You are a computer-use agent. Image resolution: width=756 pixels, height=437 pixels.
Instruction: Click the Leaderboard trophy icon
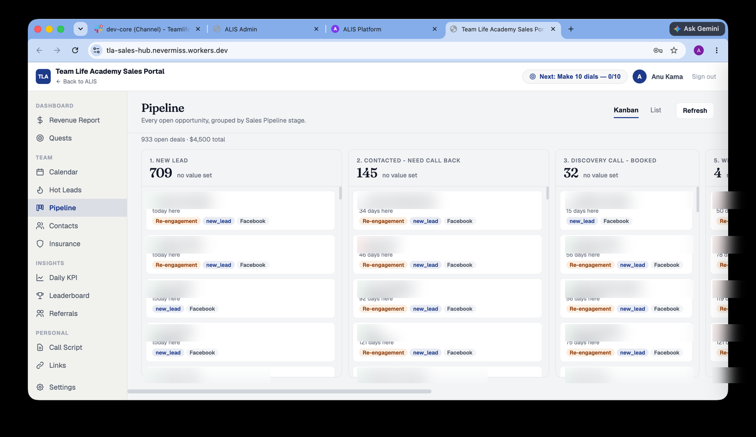(40, 296)
